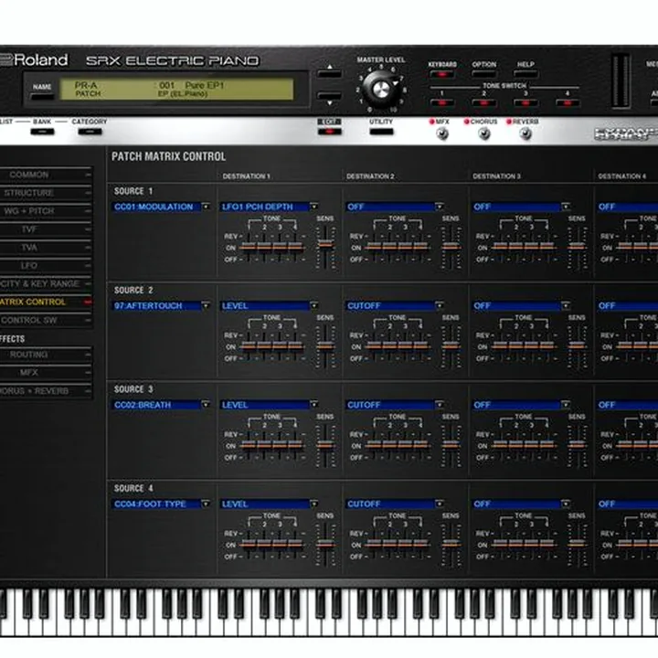Image resolution: width=658 pixels, height=658 pixels.
Task: Open Source 4 Destination 1 LEVEL dropdown
Action: tap(270, 504)
